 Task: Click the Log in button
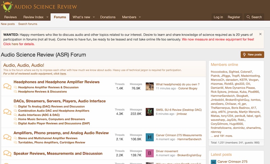click(218, 17)
